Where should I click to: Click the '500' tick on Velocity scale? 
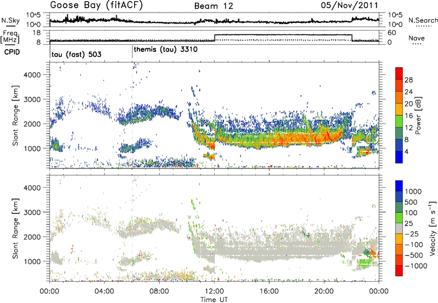[x=411, y=202]
